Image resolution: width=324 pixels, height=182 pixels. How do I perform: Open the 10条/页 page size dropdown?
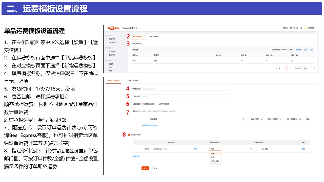(x=298, y=68)
